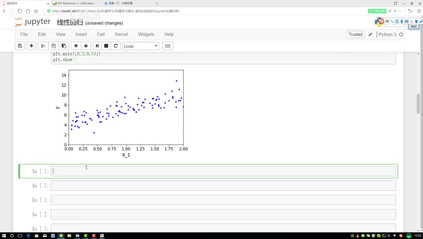Click the scatter plot output image

click(x=121, y=114)
